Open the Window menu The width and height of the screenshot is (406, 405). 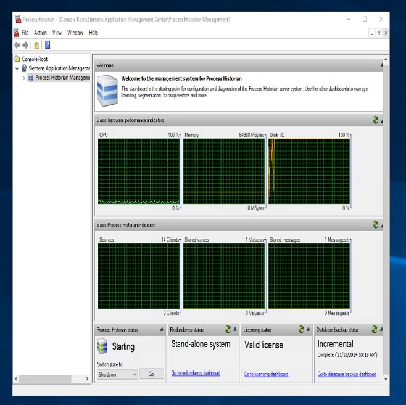(x=75, y=33)
